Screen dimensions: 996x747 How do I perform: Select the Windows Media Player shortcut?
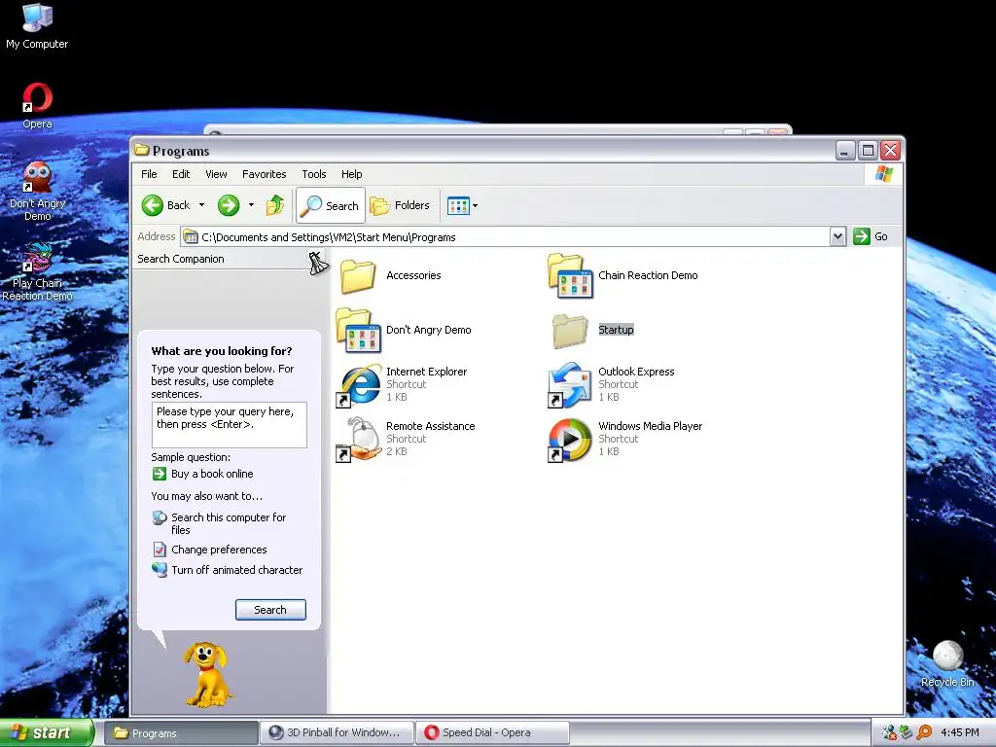[x=625, y=439]
